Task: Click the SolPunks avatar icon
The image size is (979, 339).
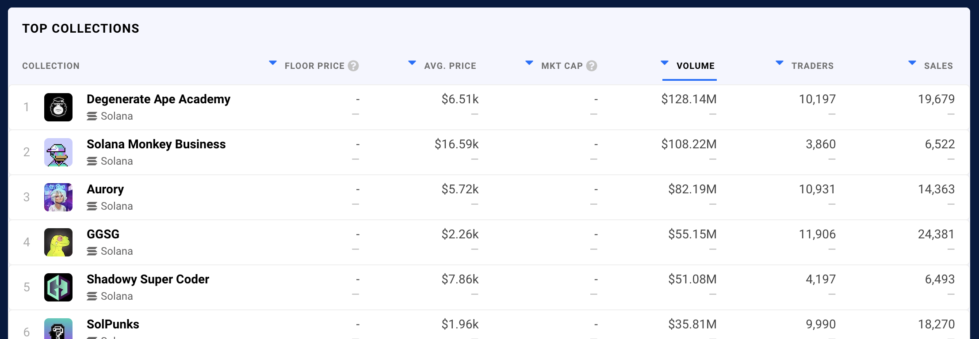Action: point(58,329)
